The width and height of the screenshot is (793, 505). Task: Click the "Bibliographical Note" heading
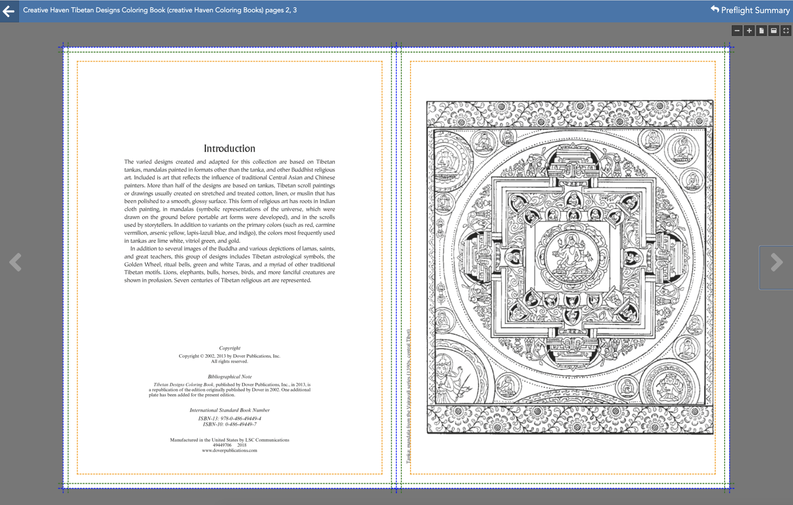230,377
